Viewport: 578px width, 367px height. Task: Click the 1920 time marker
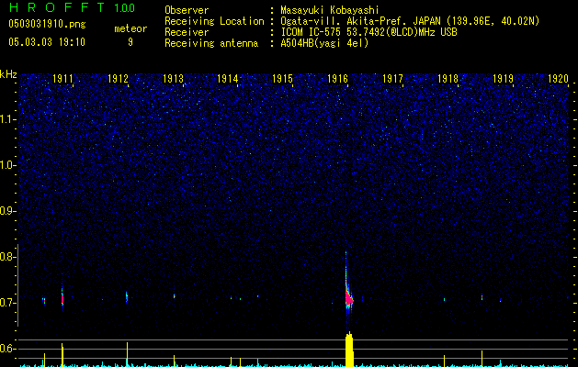(x=557, y=79)
